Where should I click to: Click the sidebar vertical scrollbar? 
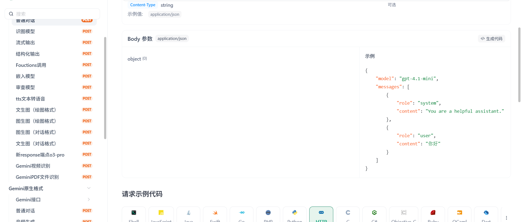pos(105,88)
